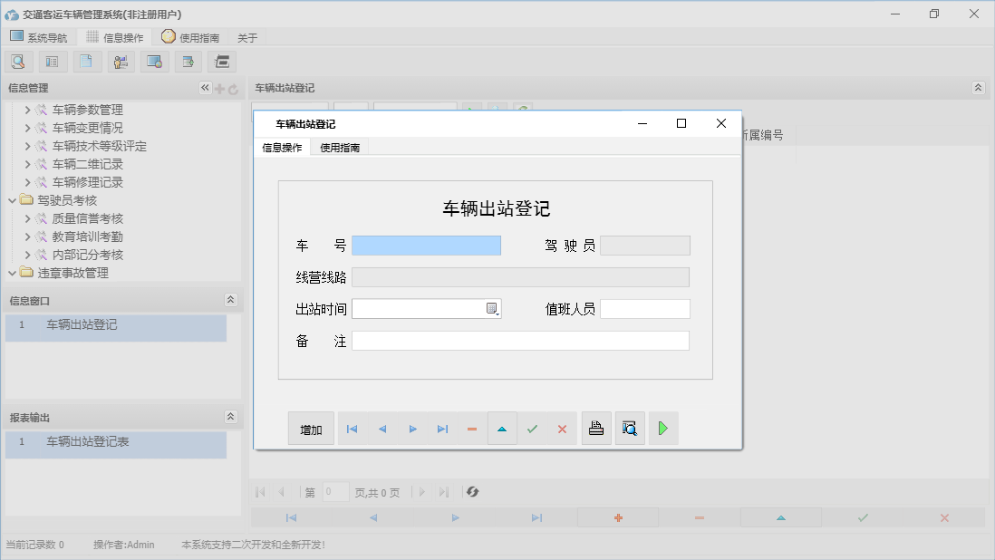995x560 pixels.
Task: Switch to the 使用指南 tab in the dialog
Action: [341, 146]
